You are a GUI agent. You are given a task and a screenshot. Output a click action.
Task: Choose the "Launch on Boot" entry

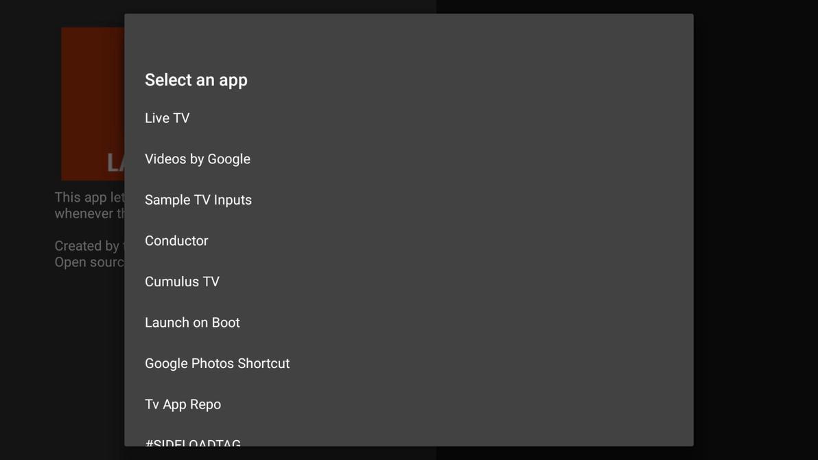(192, 322)
